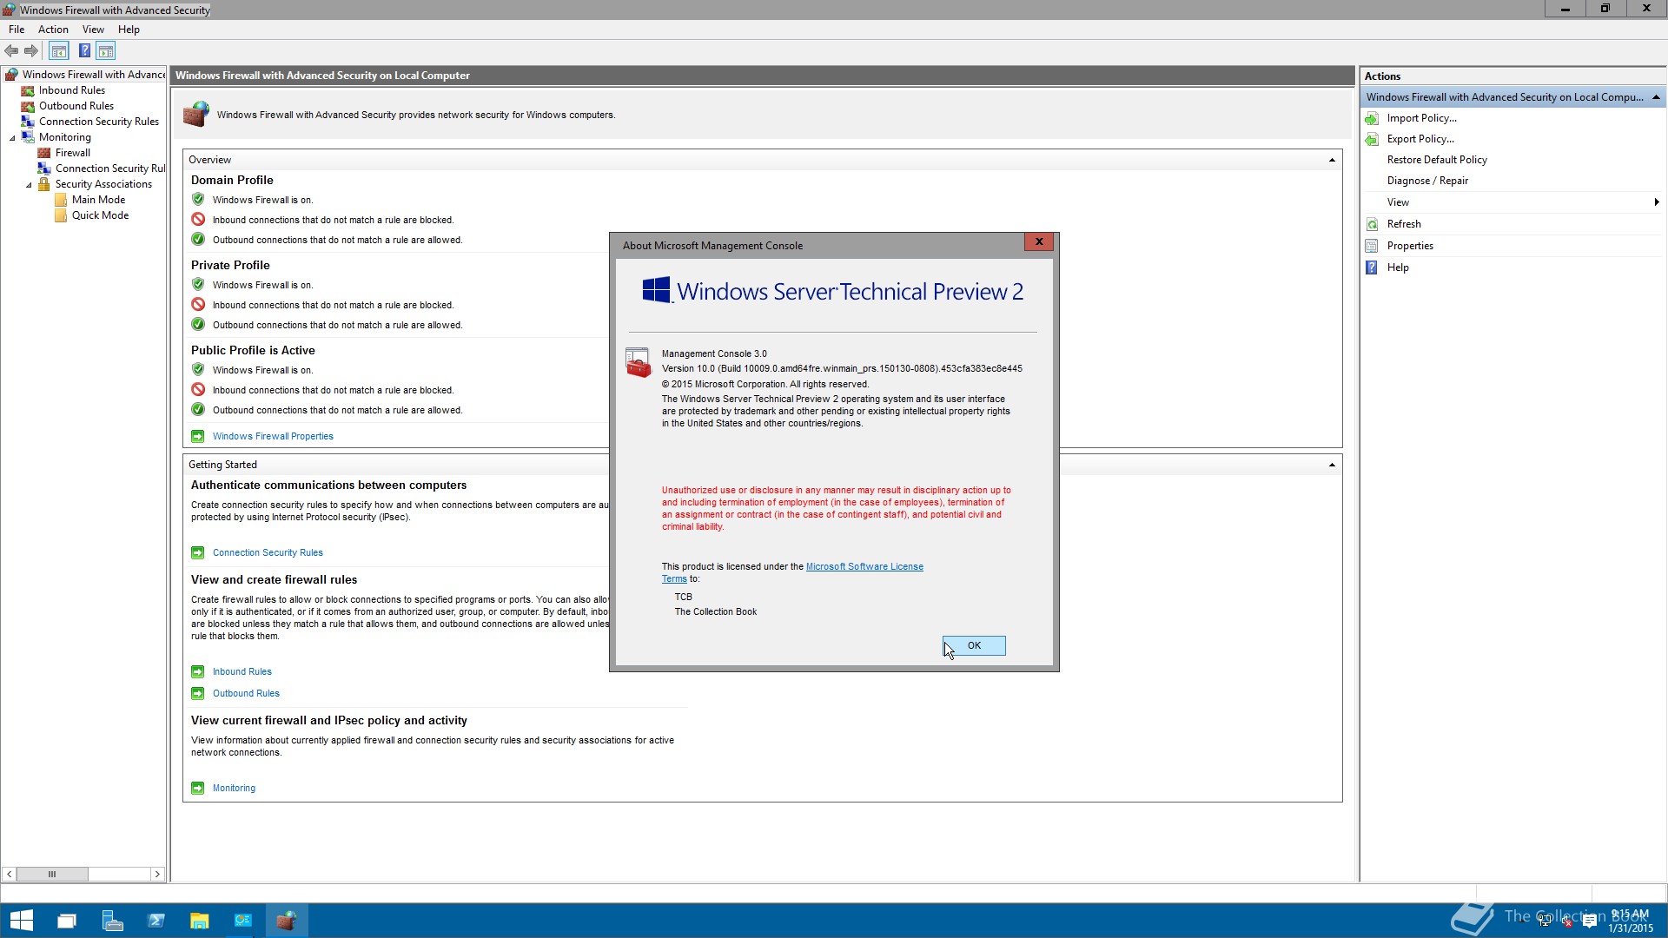Click the Import Policy green icon
Screen dimensions: 1668x938
pos(1372,118)
